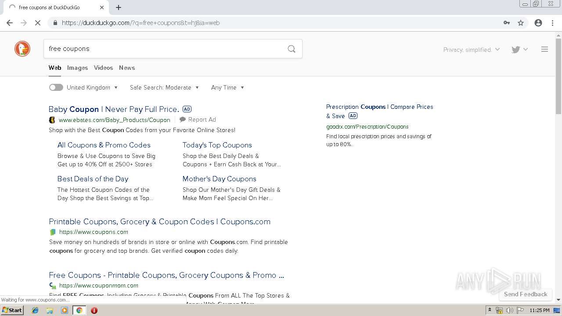Viewport: 562px width, 316px height.
Task: Open Prescription Coupons Compare Prices ad
Action: [380, 111]
